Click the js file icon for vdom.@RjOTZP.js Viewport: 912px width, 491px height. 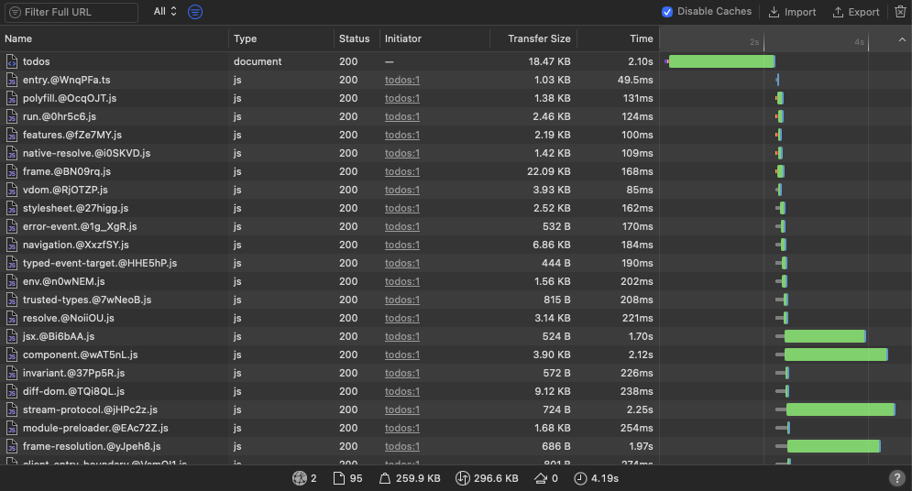tap(12, 190)
